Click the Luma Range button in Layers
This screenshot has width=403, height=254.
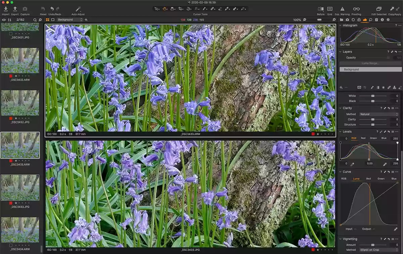coord(370,63)
